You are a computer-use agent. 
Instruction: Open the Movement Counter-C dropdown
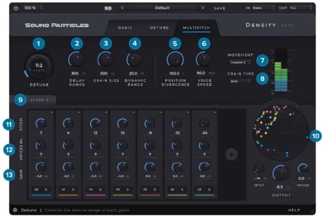pos(240,62)
